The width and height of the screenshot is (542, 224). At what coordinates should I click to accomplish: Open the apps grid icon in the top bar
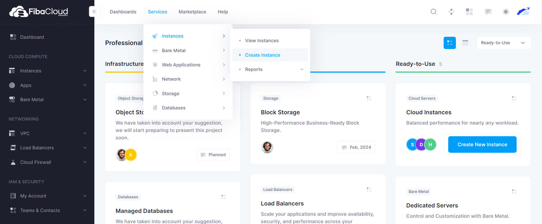[x=469, y=12]
